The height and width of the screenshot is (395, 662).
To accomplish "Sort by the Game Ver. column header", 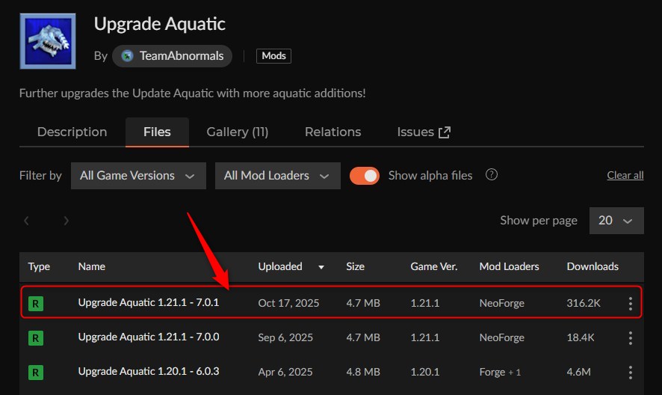I will [433, 266].
